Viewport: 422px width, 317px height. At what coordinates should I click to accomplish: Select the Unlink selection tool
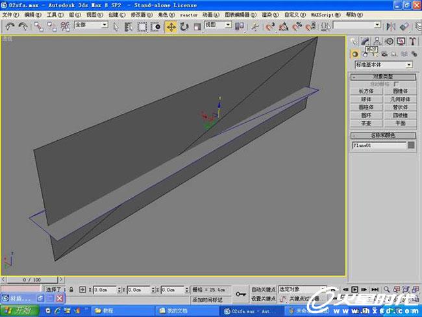coord(52,27)
